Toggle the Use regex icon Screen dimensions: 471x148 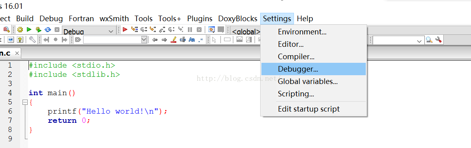pyautogui.click(x=201, y=40)
